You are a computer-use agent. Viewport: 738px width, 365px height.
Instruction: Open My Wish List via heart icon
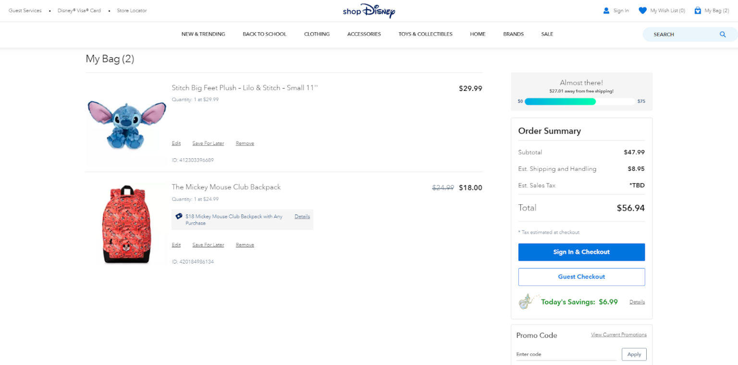pos(642,10)
